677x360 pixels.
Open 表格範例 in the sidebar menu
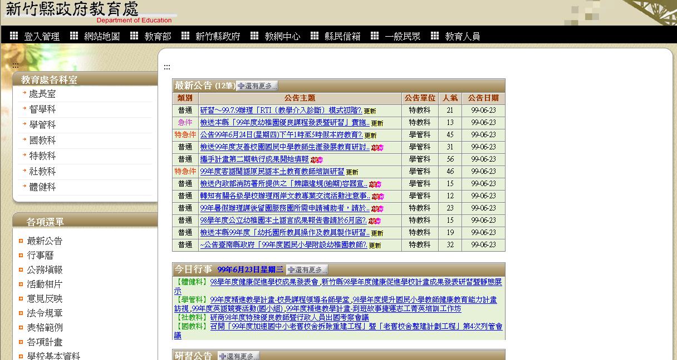pos(45,327)
